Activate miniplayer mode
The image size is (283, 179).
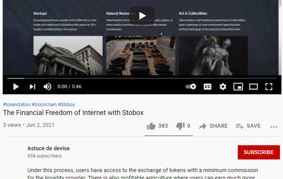pyautogui.click(x=238, y=87)
